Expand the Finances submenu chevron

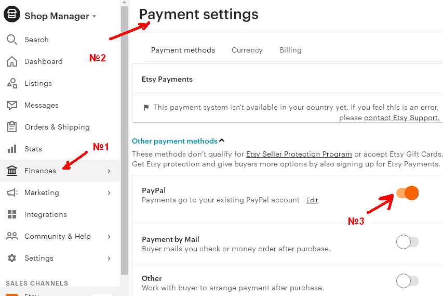pyautogui.click(x=109, y=171)
